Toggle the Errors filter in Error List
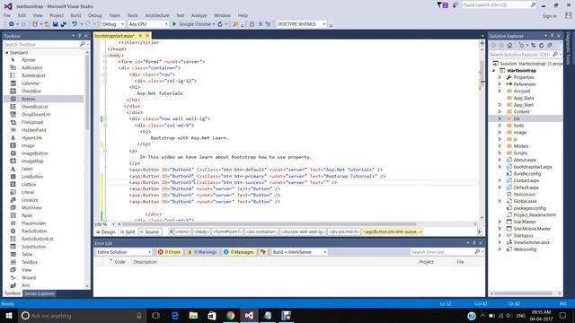The image size is (575, 323). (x=169, y=252)
